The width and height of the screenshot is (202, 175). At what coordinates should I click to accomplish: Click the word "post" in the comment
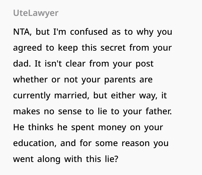coord(145,64)
